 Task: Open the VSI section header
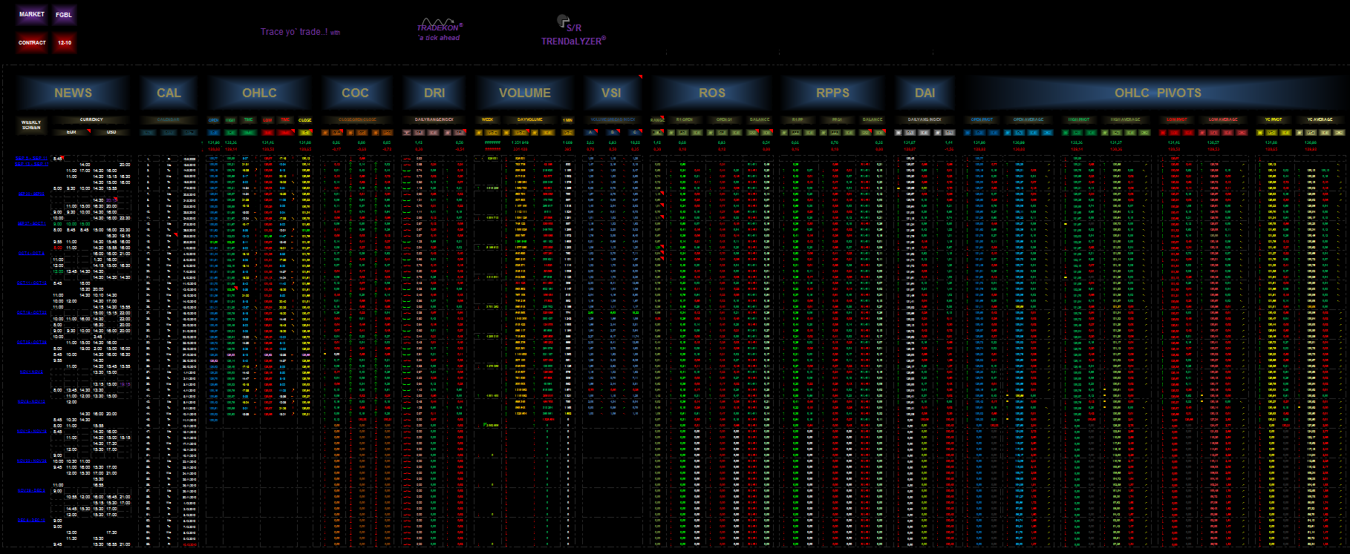[611, 93]
